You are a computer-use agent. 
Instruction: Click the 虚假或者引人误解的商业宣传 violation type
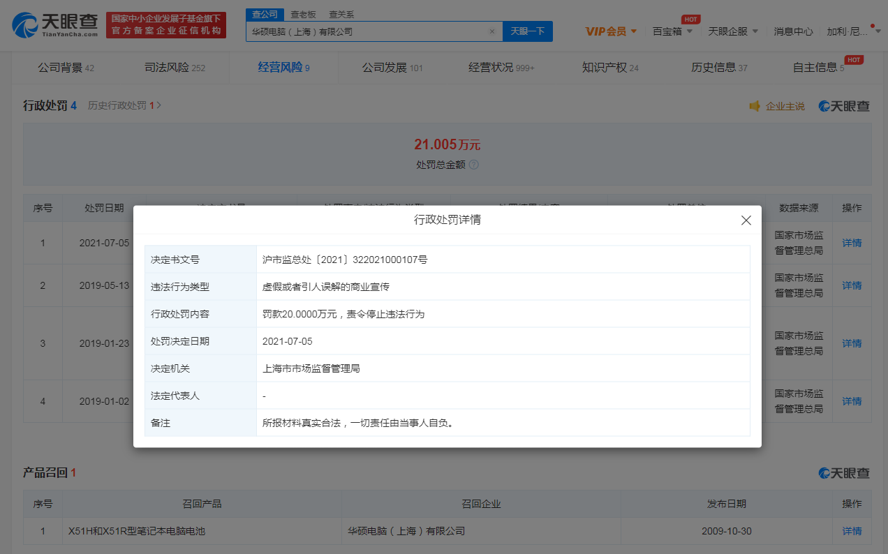[326, 287]
